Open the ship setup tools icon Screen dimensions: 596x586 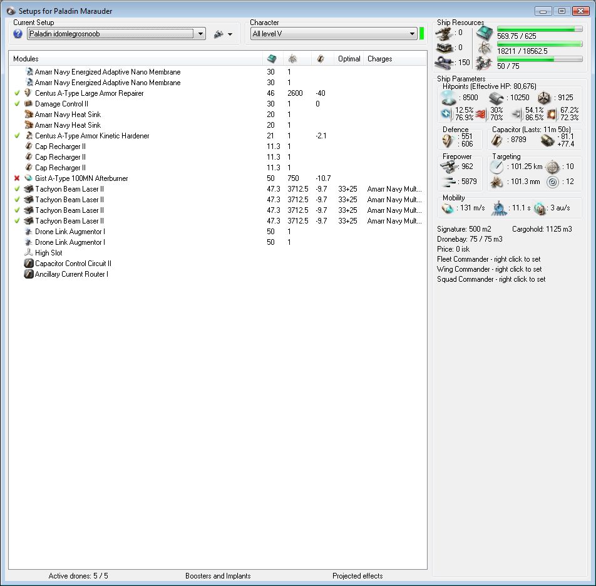pos(218,34)
